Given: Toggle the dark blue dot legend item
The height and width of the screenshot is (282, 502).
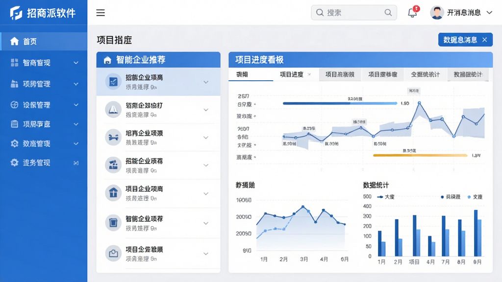Looking at the screenshot, I should [451, 197].
